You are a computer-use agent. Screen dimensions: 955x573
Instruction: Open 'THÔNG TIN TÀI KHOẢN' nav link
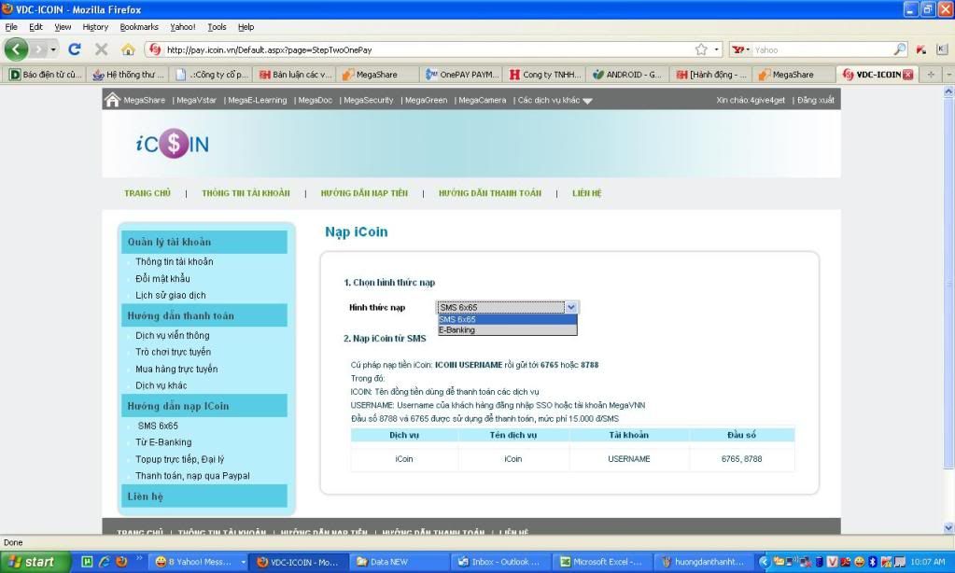point(246,193)
